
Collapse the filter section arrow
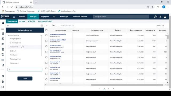[x=41, y=35]
